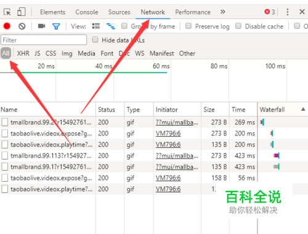
Task: Select request tmallbrand.99.2?r15492761...
Action: [51, 123]
